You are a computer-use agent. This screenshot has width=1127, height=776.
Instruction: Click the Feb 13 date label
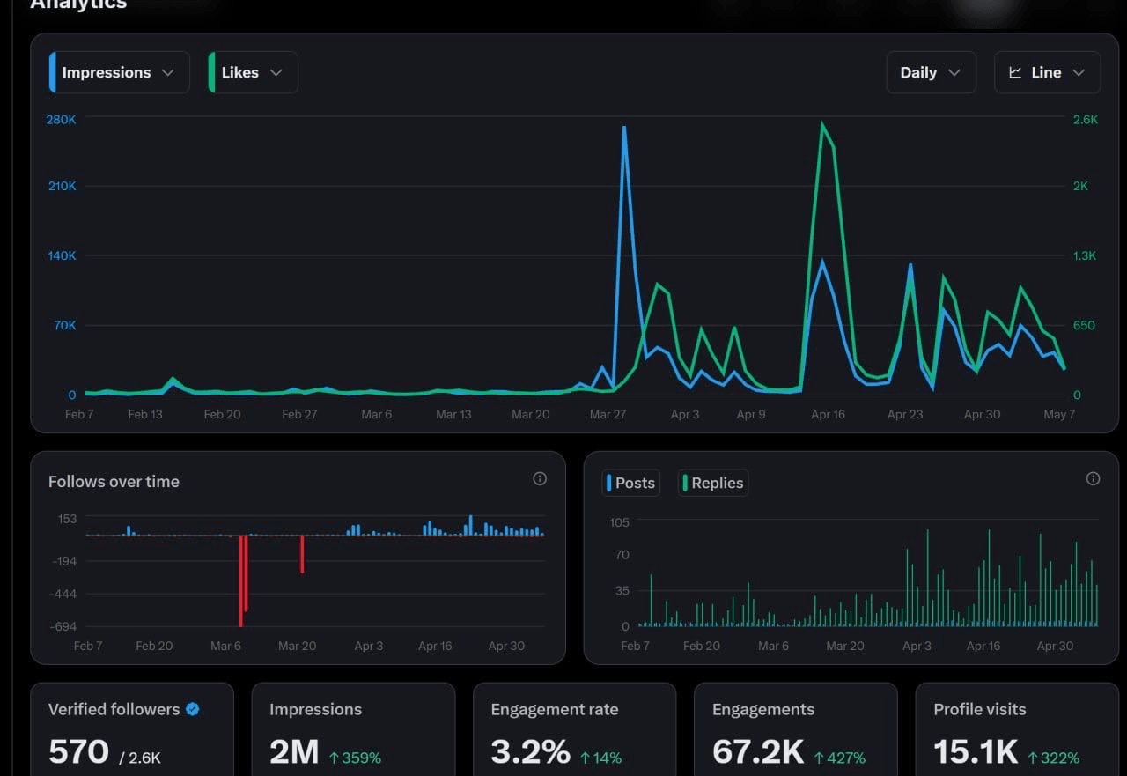[x=145, y=414]
